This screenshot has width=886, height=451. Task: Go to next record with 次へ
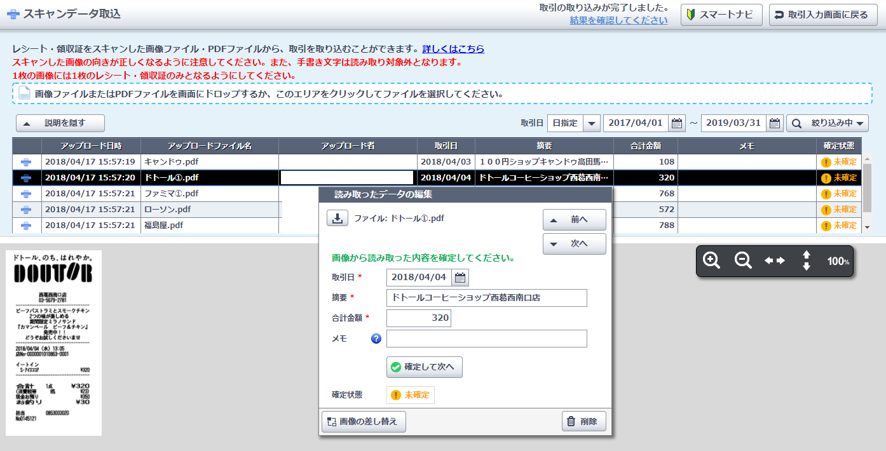point(575,244)
